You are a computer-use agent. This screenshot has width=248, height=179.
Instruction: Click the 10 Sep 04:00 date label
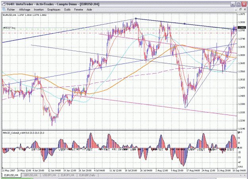[239, 171]
